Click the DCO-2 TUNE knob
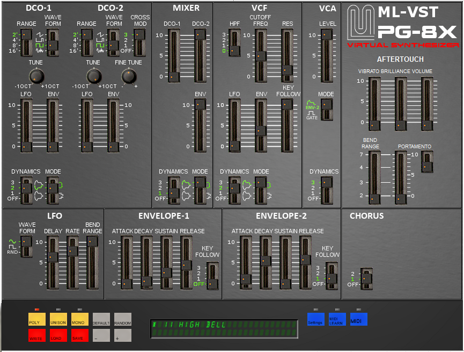The image size is (464, 352). click(94, 76)
